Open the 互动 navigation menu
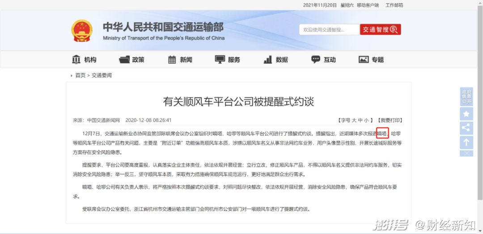 pyautogui.click(x=323, y=60)
